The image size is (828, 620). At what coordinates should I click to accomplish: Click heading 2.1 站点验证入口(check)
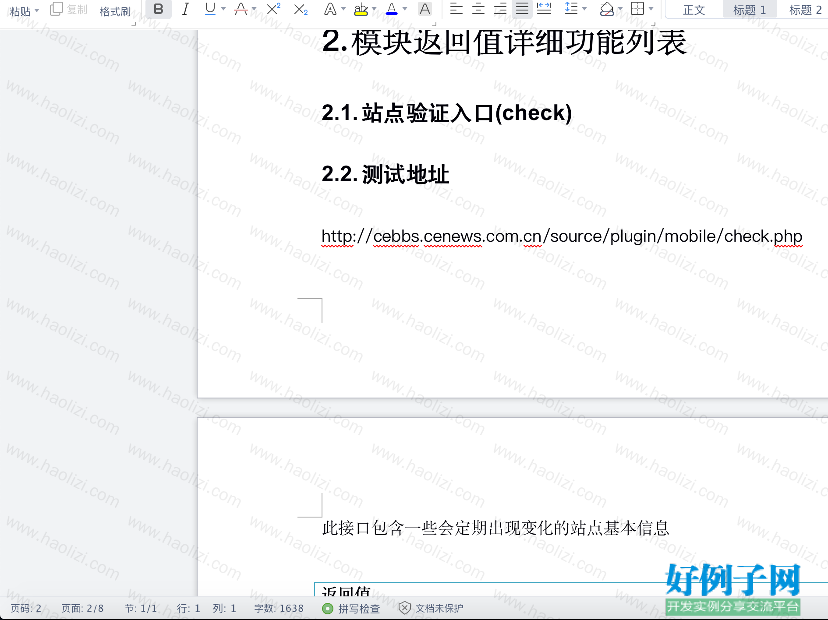(x=447, y=113)
